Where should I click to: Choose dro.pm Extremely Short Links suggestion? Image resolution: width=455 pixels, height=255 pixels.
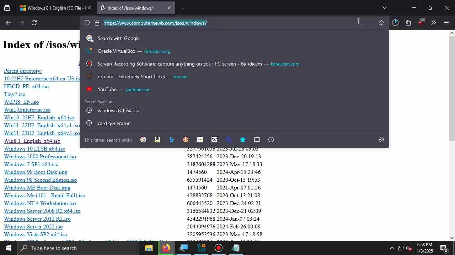(x=235, y=76)
